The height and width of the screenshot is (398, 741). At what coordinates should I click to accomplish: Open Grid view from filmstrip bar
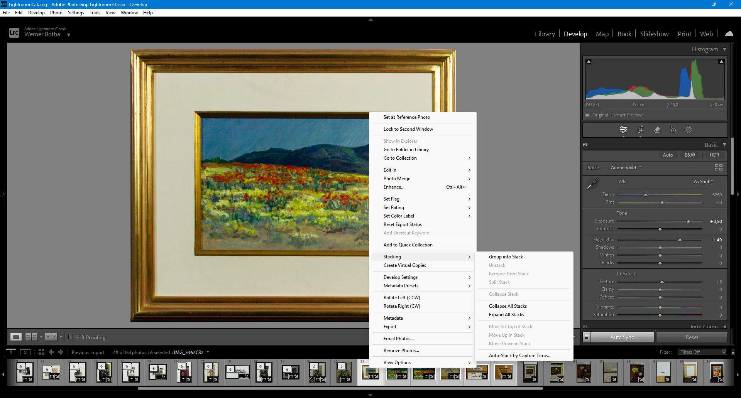(x=41, y=352)
